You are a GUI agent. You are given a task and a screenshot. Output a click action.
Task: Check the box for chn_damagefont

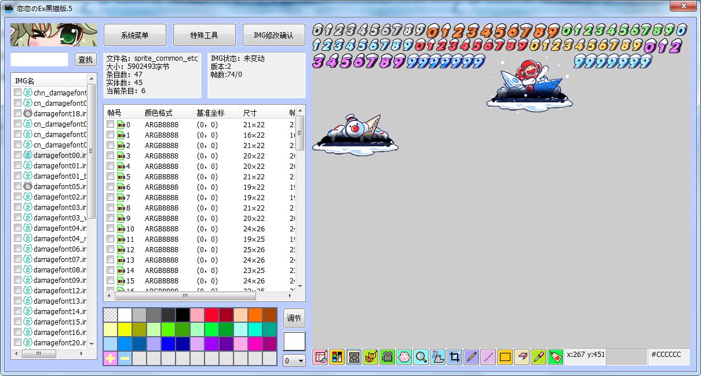tap(18, 93)
